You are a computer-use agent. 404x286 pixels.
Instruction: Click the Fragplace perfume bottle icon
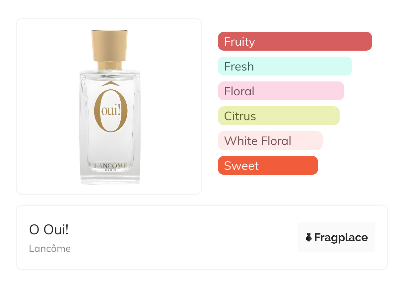point(309,237)
